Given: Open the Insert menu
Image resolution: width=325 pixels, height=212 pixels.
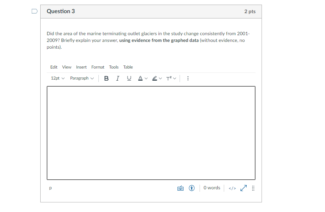Looking at the screenshot, I should pyautogui.click(x=81, y=67).
